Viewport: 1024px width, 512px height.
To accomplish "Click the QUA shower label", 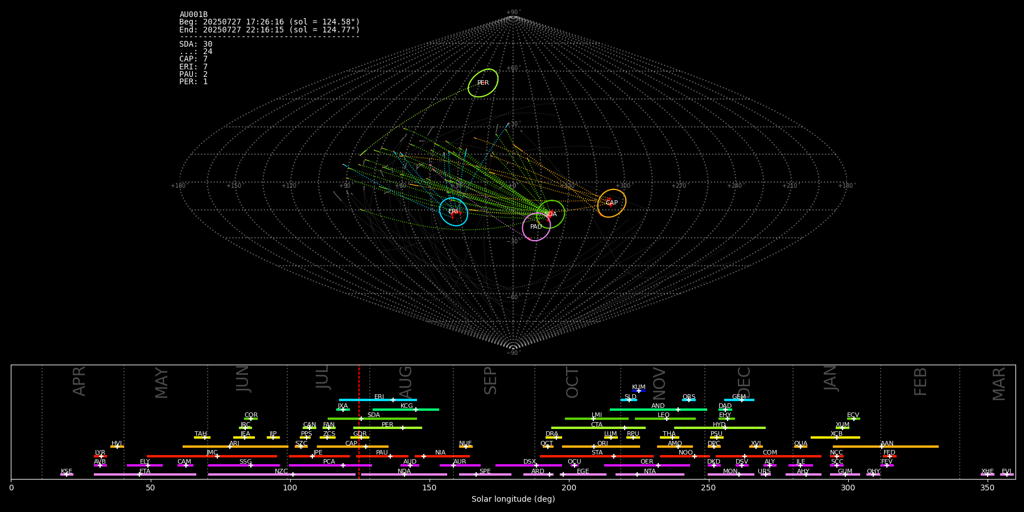I will [x=800, y=444].
